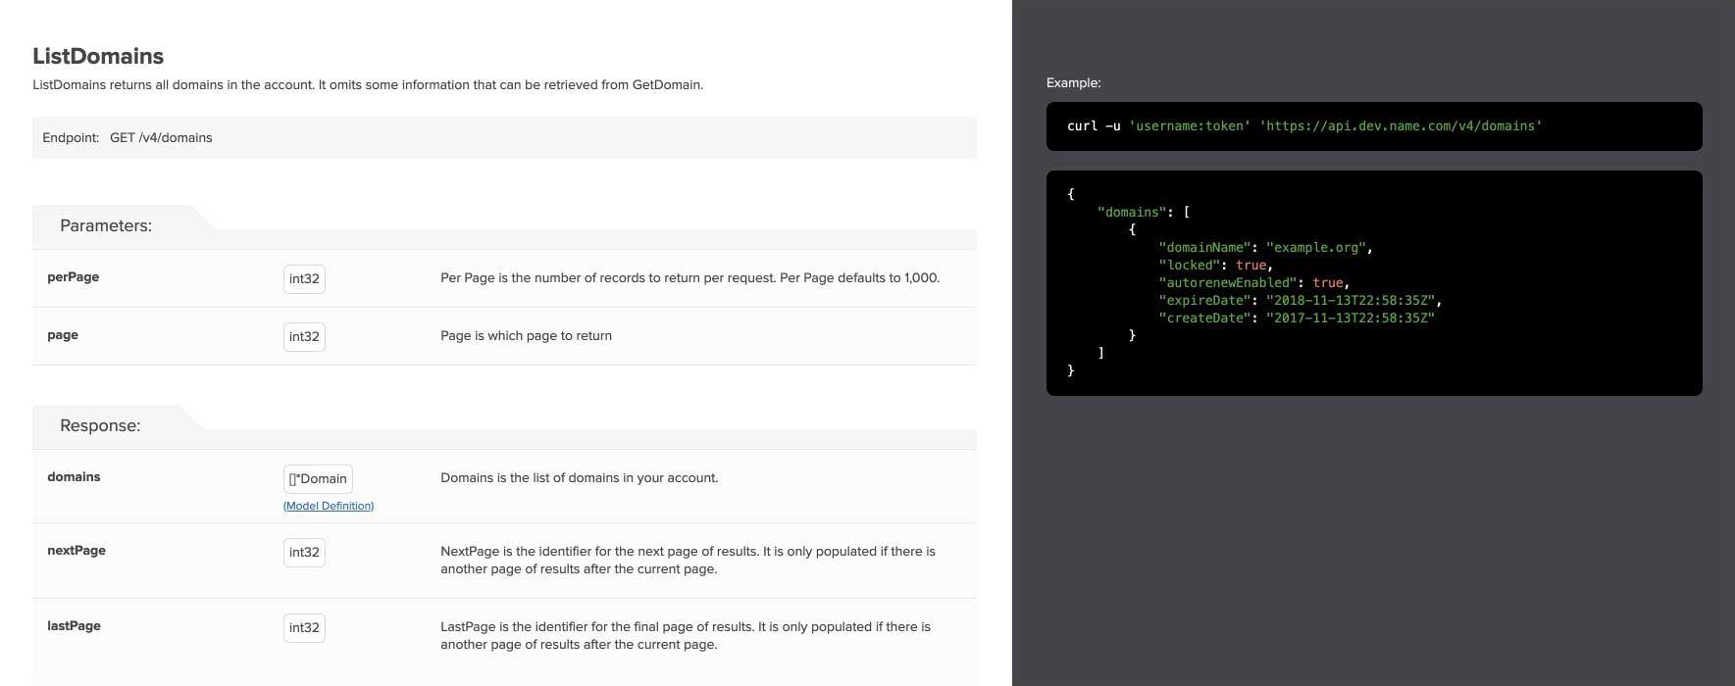Click the ListDomains summary sentence
Screen dimensions: 1735x686
coord(368,85)
